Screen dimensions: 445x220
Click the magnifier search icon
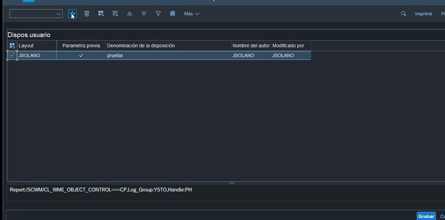(403, 14)
